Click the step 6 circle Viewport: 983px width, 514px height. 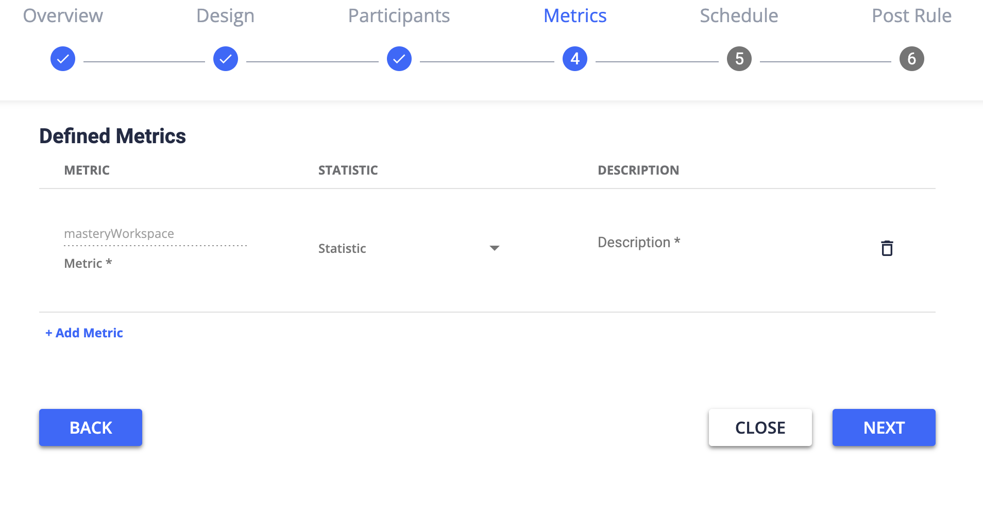pos(912,58)
